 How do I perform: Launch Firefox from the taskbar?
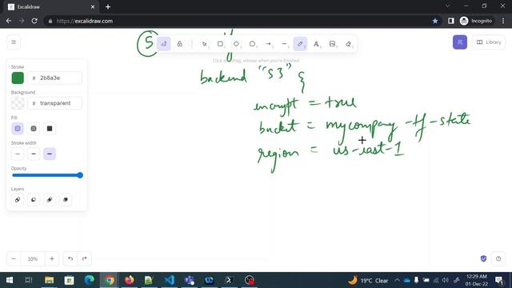tap(130, 280)
